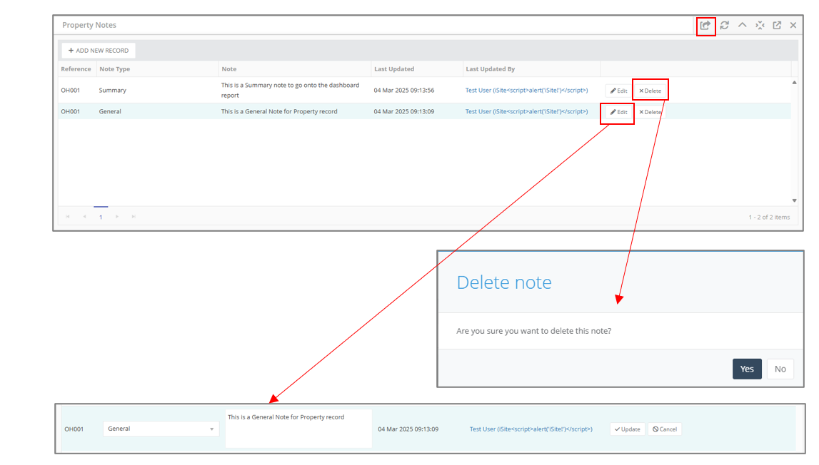Go to the previous page of notes
Viewport: 819px width, 465px height.
click(85, 217)
